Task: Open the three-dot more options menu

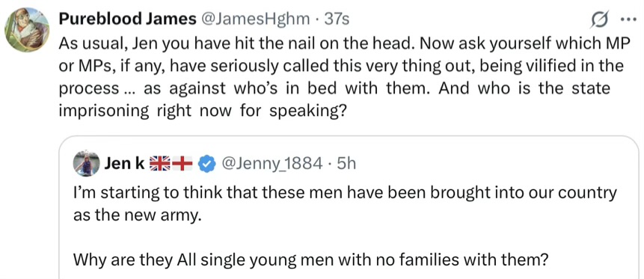Action: click(x=628, y=20)
